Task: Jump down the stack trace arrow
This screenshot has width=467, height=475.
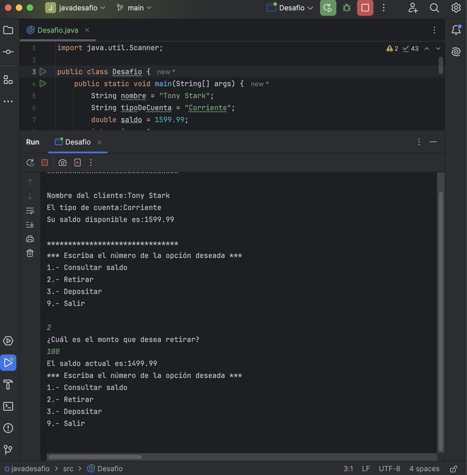Action: click(30, 196)
